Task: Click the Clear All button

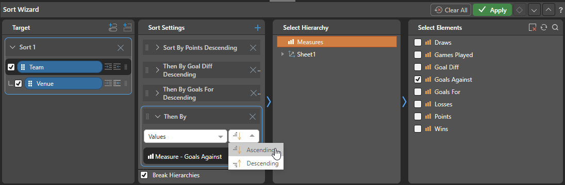Action: pos(451,10)
